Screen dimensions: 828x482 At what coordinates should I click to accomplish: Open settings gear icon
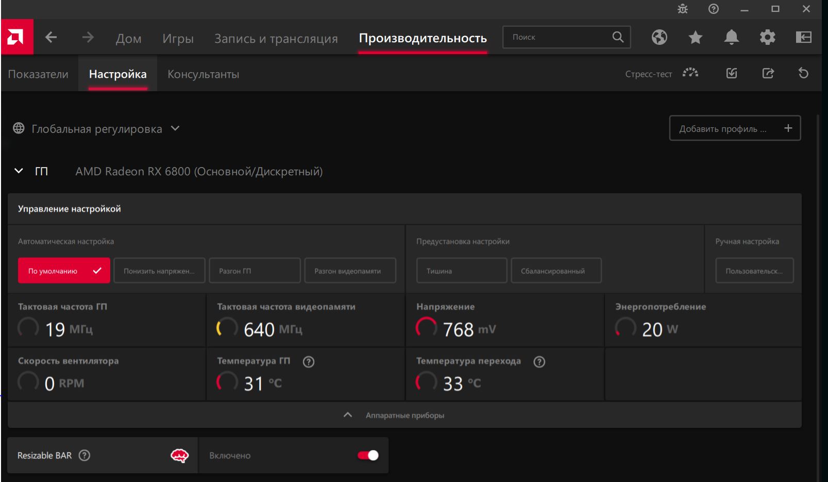[768, 37]
